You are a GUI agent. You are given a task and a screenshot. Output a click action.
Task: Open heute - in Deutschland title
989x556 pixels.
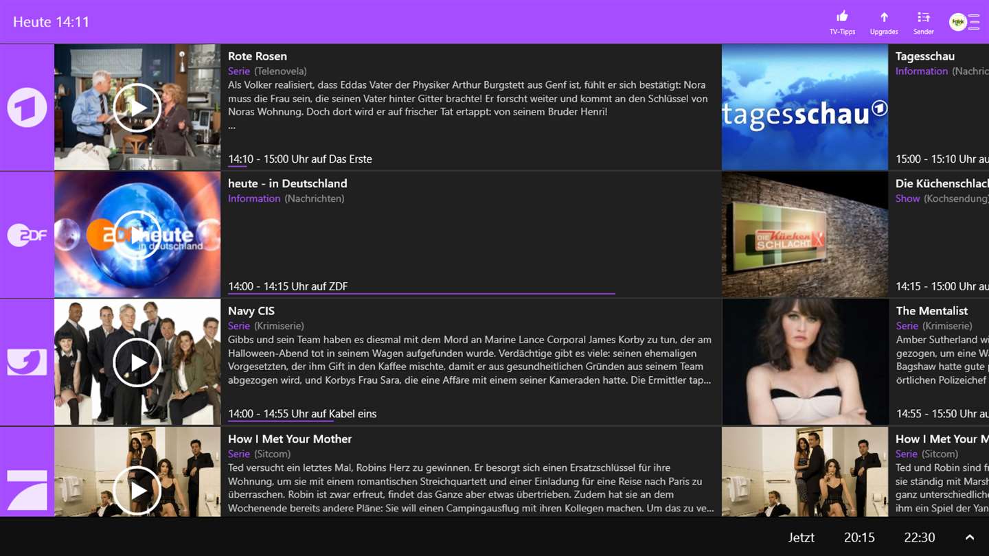(288, 183)
